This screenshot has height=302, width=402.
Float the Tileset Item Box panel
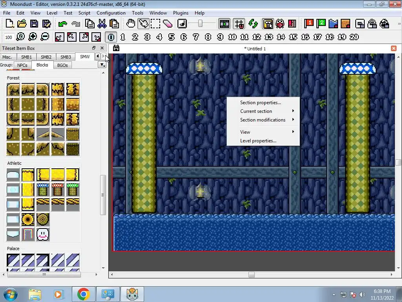click(x=94, y=48)
